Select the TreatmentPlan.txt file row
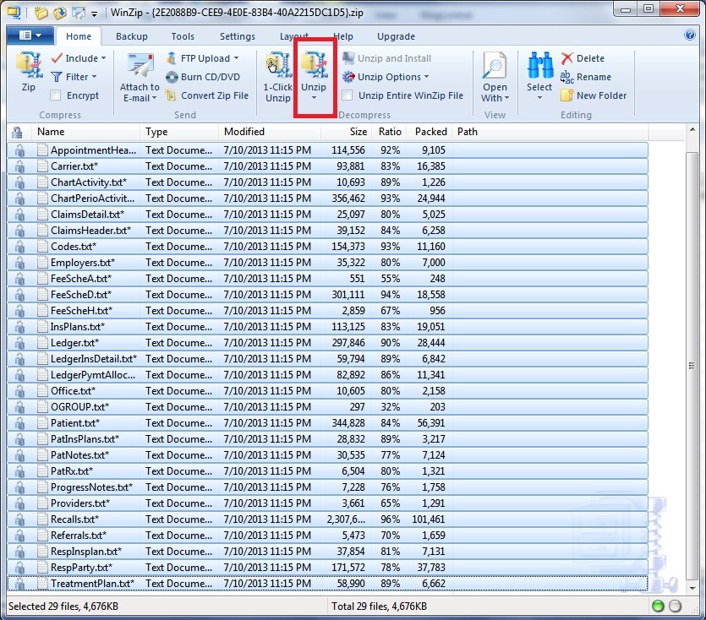Screen dimensions: 706x620 tap(328, 584)
